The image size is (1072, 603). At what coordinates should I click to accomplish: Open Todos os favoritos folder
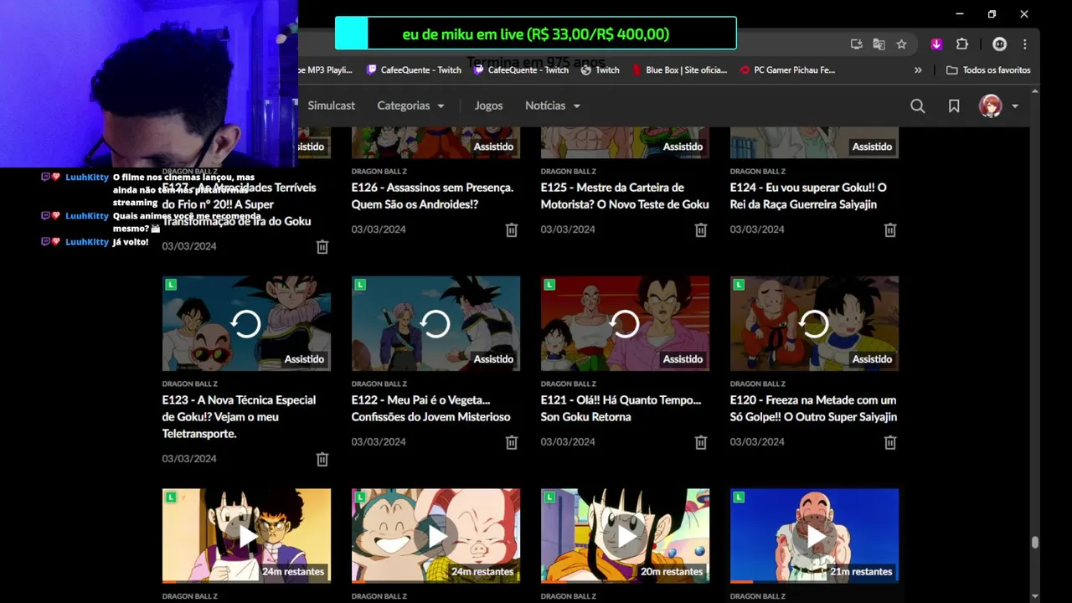(x=988, y=70)
